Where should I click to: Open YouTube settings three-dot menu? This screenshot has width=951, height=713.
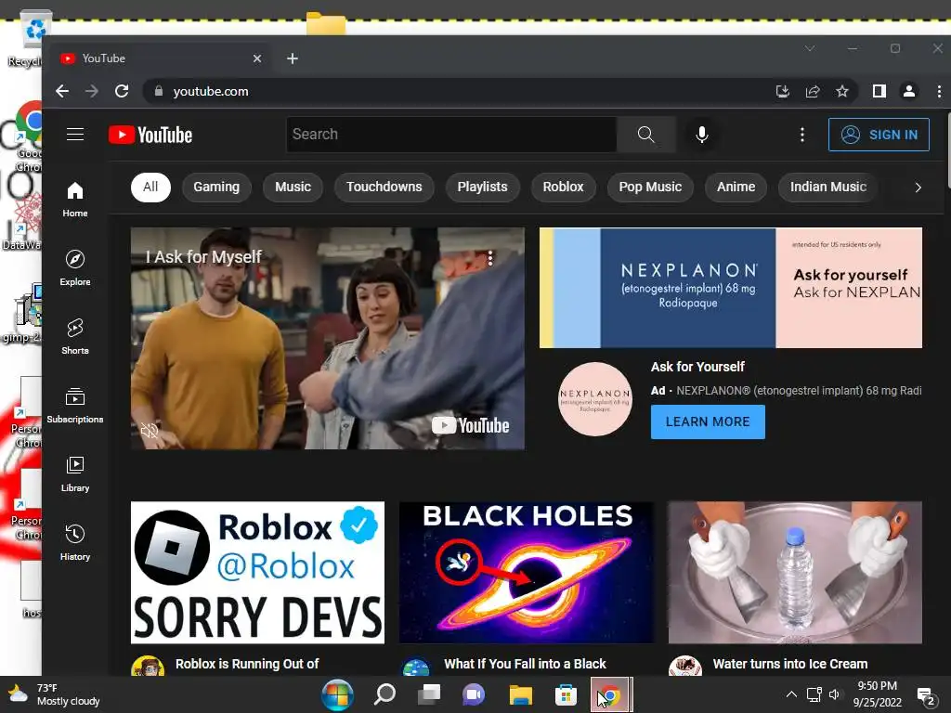point(801,135)
